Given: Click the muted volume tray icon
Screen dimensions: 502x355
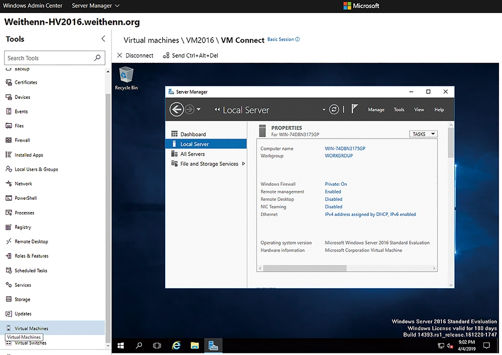Looking at the screenshot, I should click(x=450, y=346).
